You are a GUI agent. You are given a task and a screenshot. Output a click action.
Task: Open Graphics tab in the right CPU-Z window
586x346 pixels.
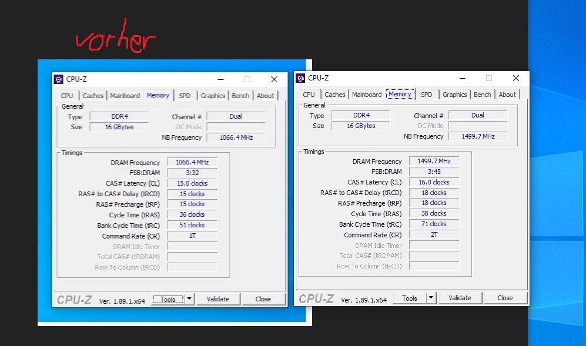pyautogui.click(x=454, y=95)
